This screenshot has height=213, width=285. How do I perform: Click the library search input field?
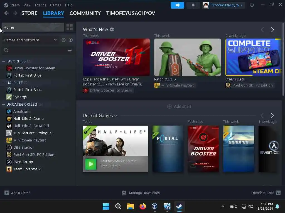coord(37,50)
